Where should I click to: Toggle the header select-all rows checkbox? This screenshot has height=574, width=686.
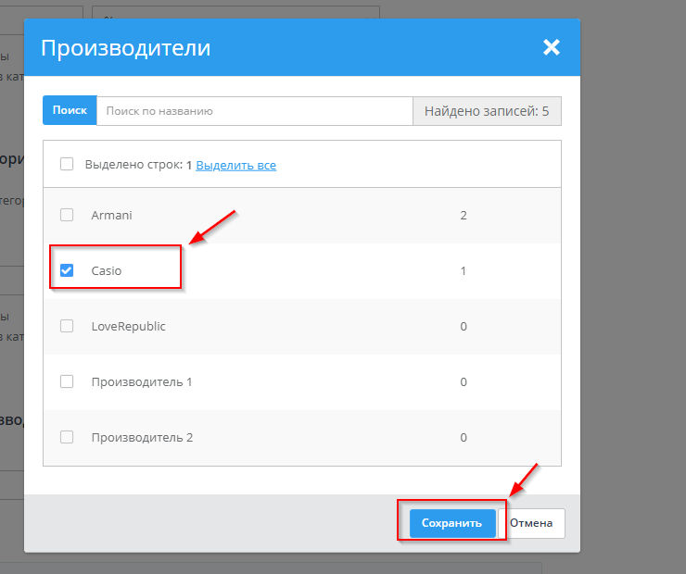click(67, 165)
